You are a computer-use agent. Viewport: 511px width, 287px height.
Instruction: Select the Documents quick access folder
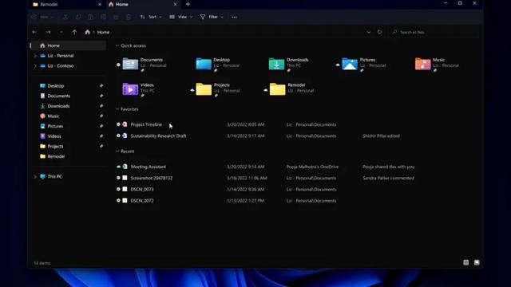coord(145,64)
